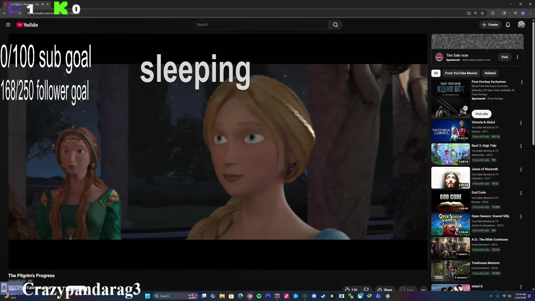The height and width of the screenshot is (301, 535).
Task: Select the From YouTube Movies chip
Action: point(461,73)
